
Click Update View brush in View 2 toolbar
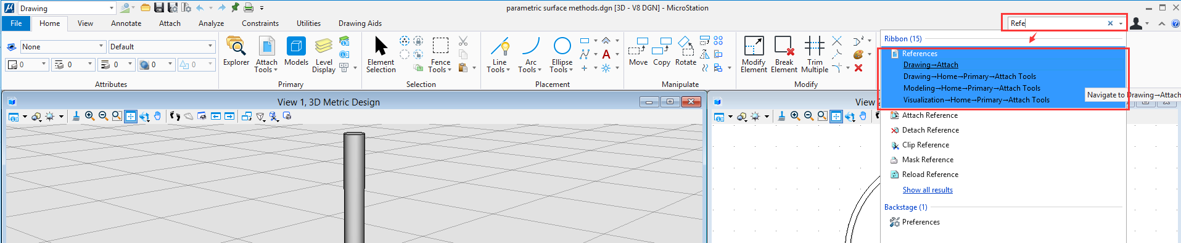pyautogui.click(x=781, y=116)
